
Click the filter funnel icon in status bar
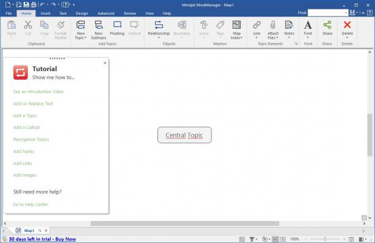click(252, 239)
